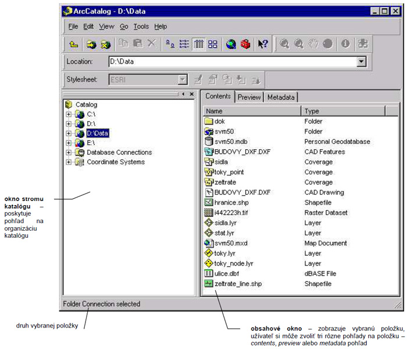
Task: Switch to Thumbnails view icon
Action: pyautogui.click(x=213, y=44)
